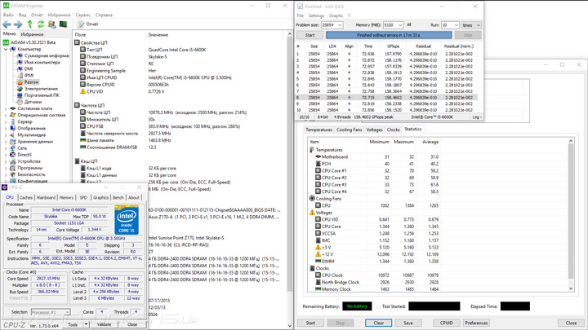
Task: Open the Cooling Fans tab in stability test
Action: pos(350,130)
